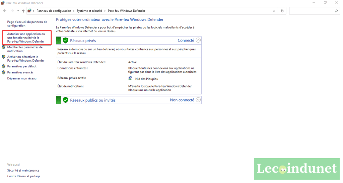Open Sécurité et maintenance link

pos(23,171)
